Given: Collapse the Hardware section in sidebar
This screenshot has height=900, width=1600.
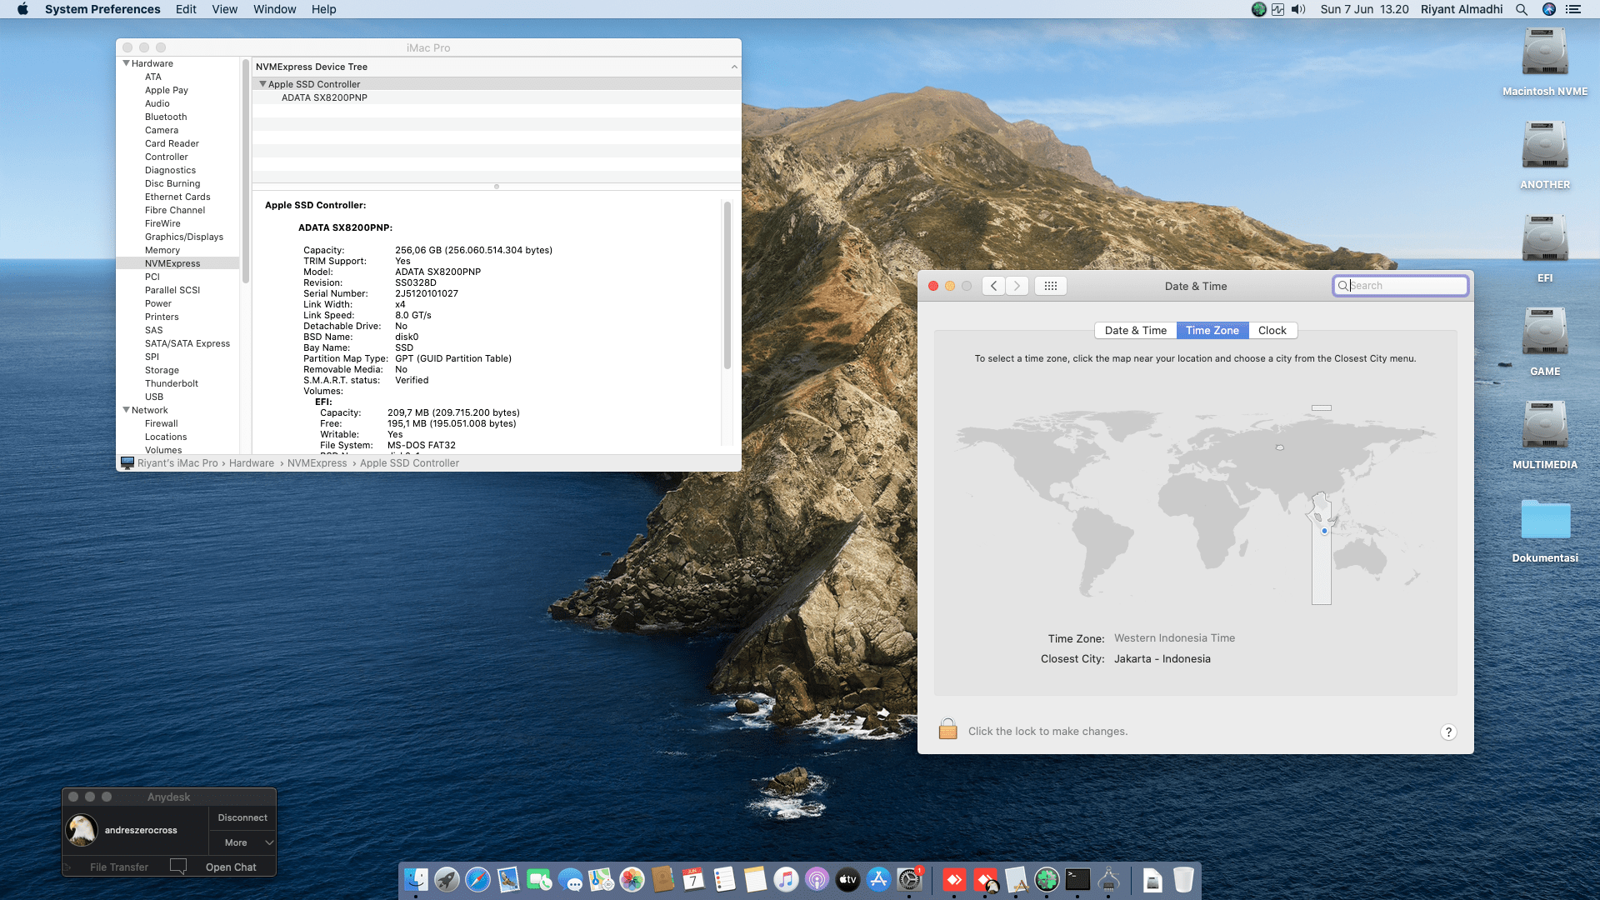Looking at the screenshot, I should (x=127, y=63).
